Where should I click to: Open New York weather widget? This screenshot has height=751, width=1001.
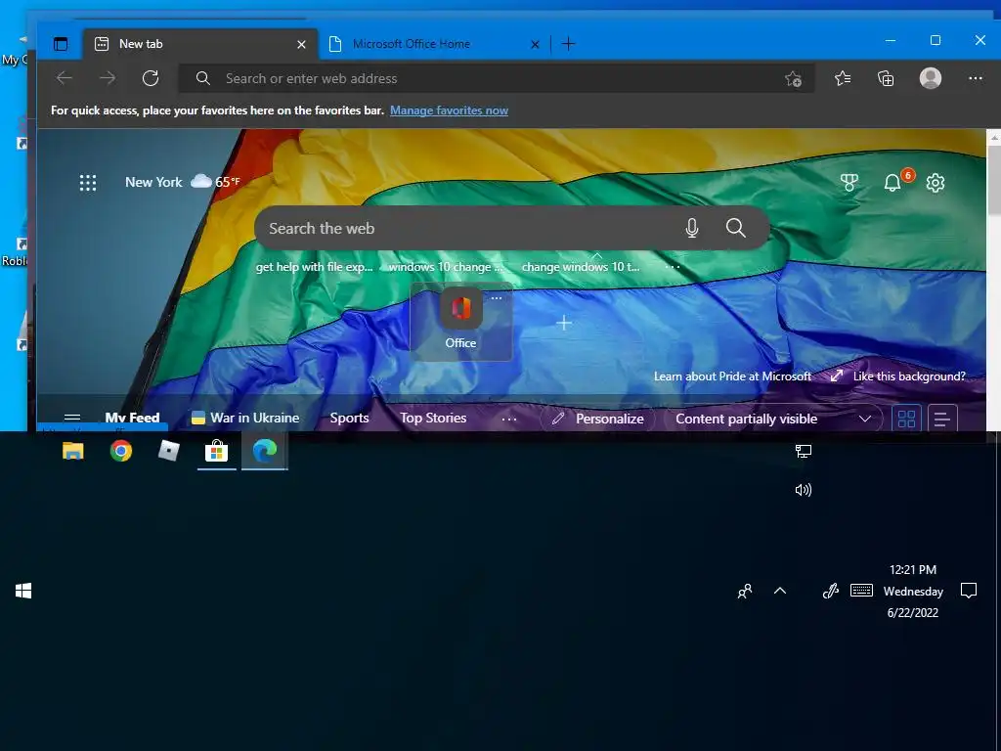[x=183, y=182]
